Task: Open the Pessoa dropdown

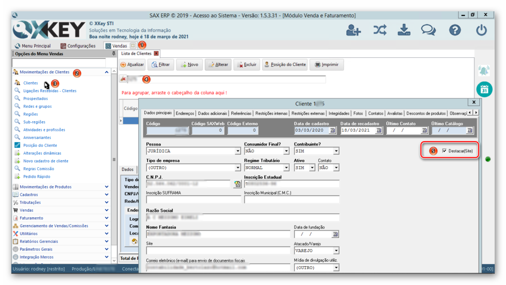Action: coord(238,151)
